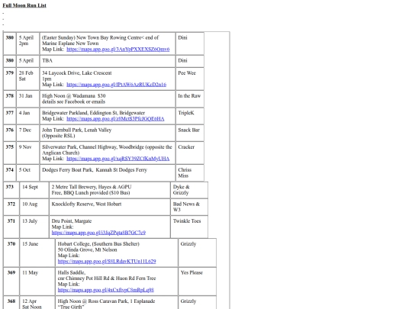Follow the Hobart College map link
The height and width of the screenshot is (309, 412).
tap(107, 261)
